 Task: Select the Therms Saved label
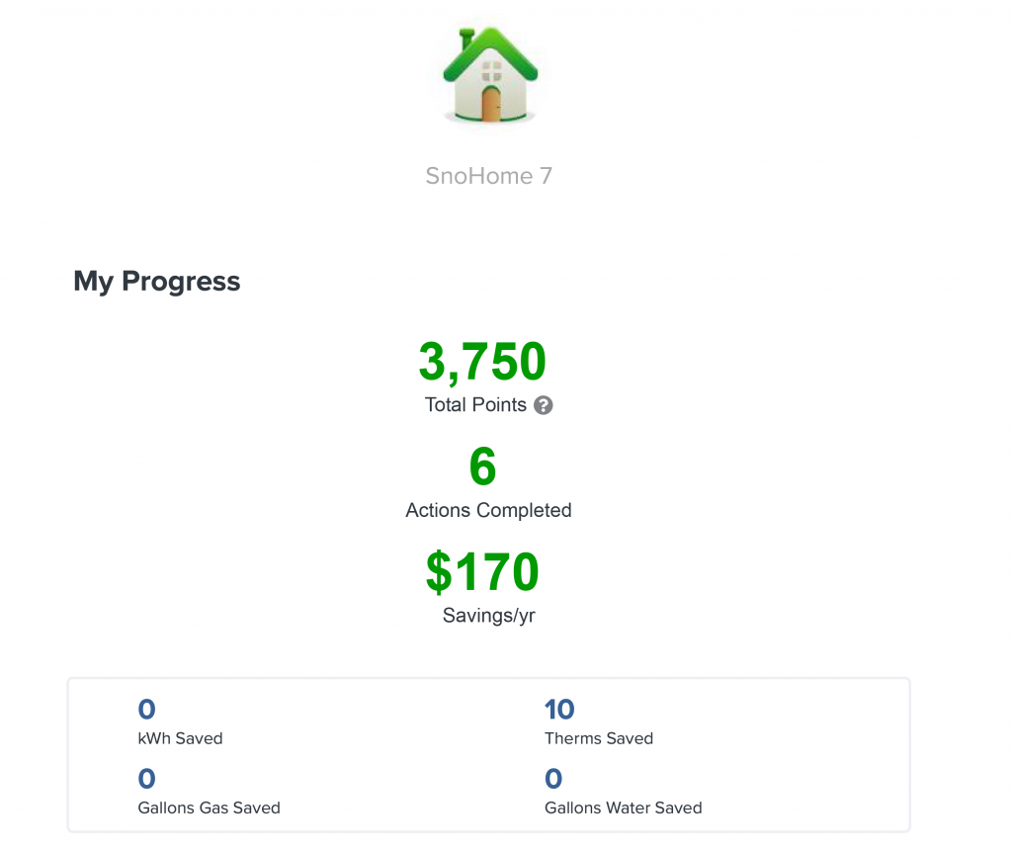599,738
